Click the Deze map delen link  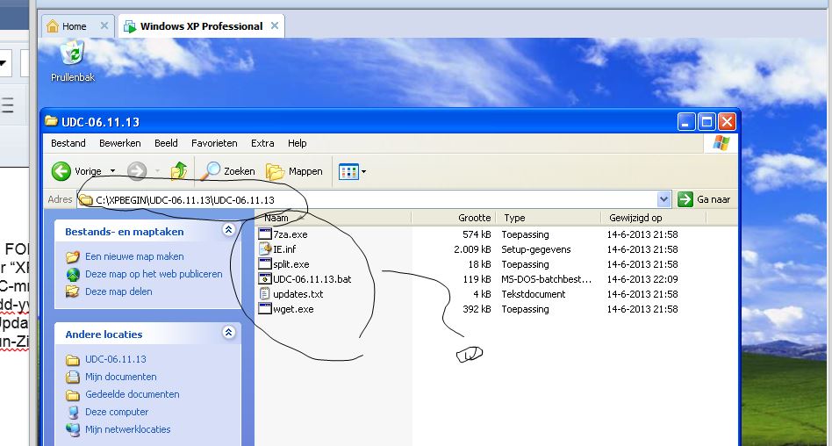(118, 291)
